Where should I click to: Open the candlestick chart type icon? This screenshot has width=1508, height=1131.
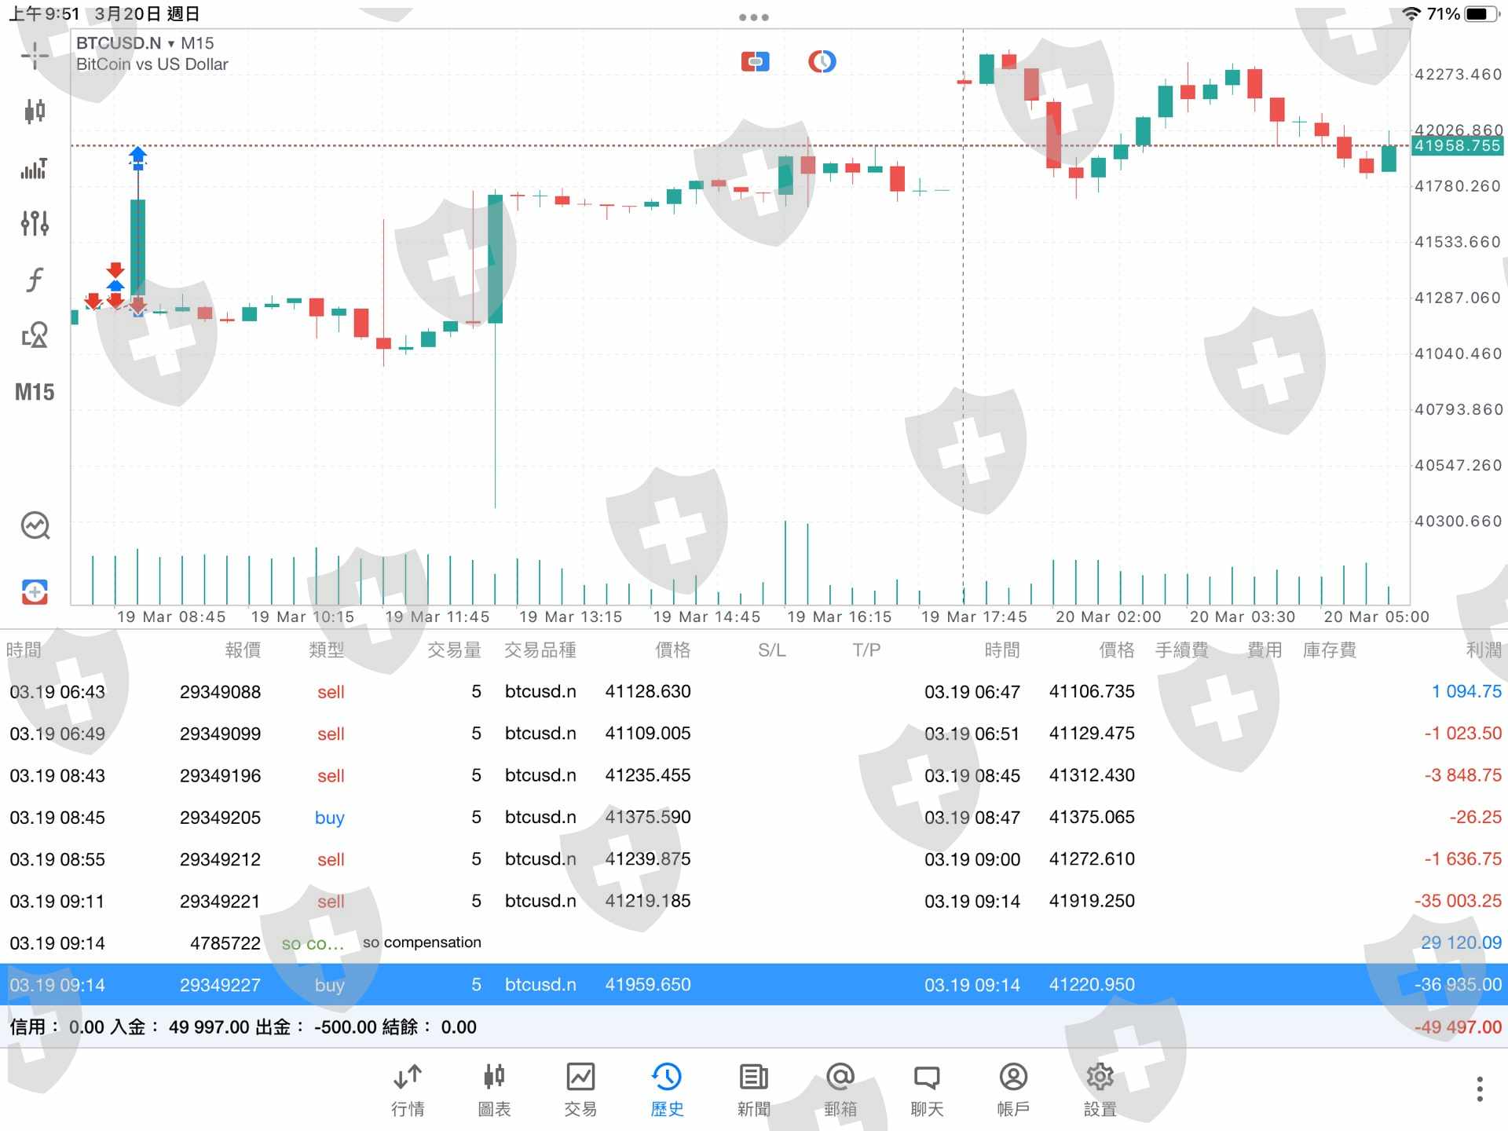[x=35, y=111]
